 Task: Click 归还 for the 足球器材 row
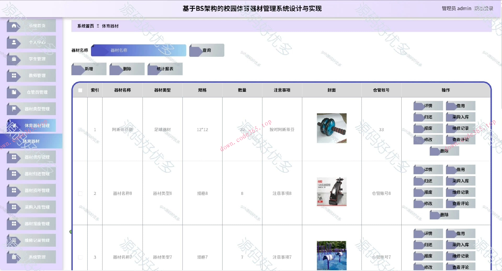click(428, 117)
